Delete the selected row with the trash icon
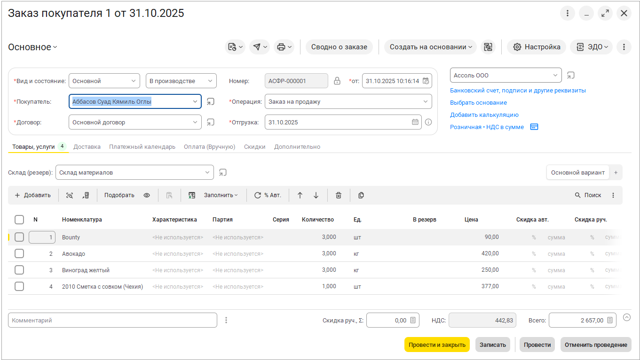Image resolution: width=640 pixels, height=360 pixels. pos(338,195)
